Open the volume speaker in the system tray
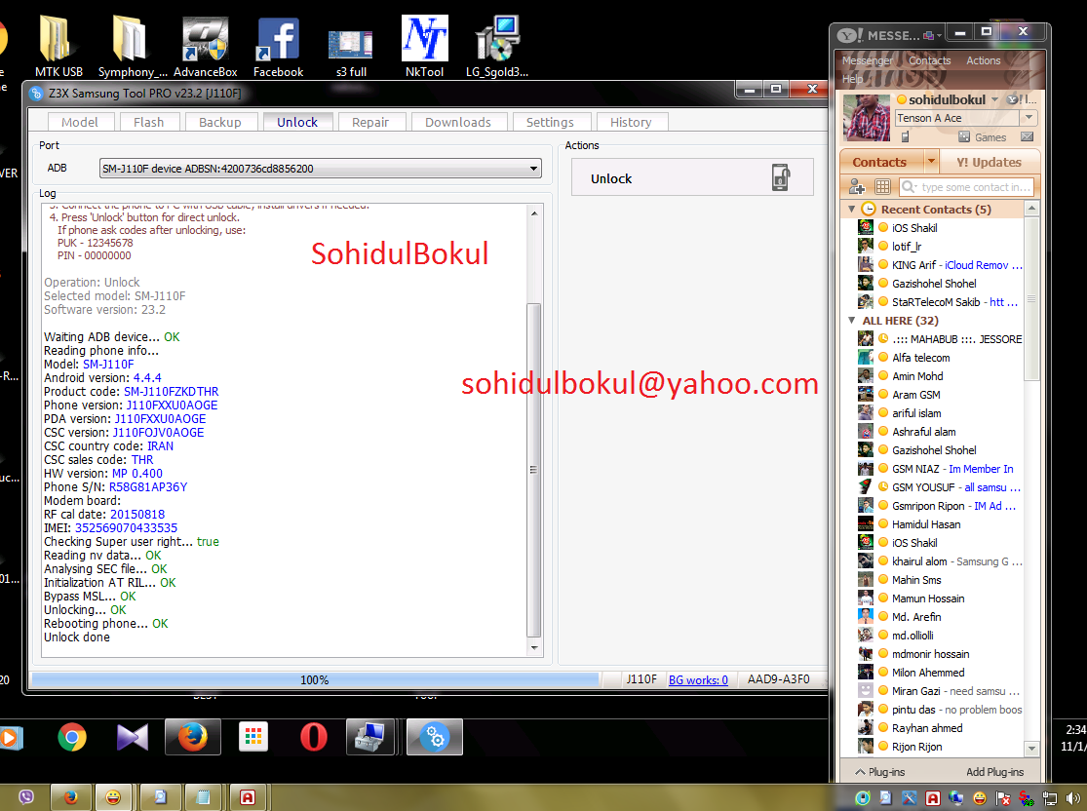Image resolution: width=1087 pixels, height=811 pixels. pos(1073,798)
